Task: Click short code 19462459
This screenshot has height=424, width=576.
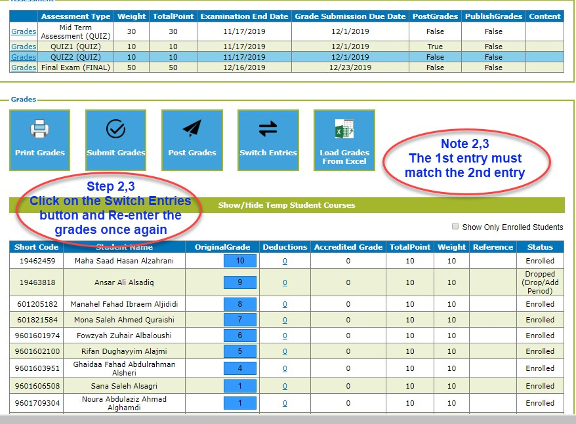Action: [x=37, y=261]
